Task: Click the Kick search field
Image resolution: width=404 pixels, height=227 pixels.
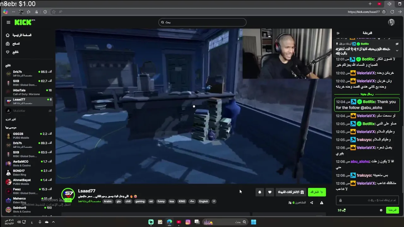Action: pos(202,22)
